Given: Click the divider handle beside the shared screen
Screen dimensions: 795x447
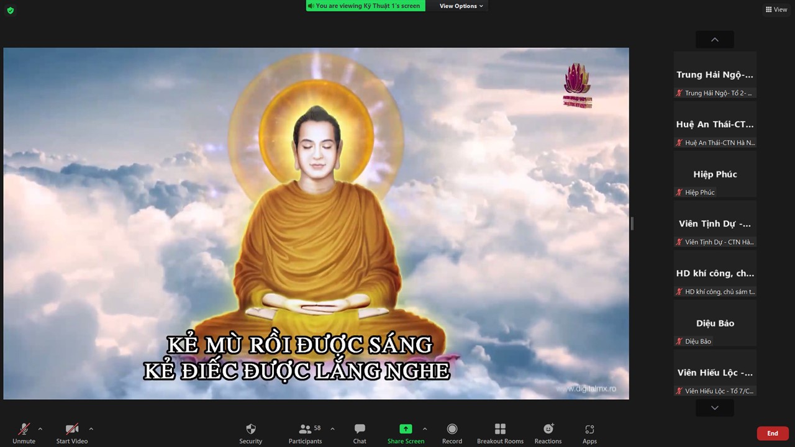Looking at the screenshot, I should 632,223.
